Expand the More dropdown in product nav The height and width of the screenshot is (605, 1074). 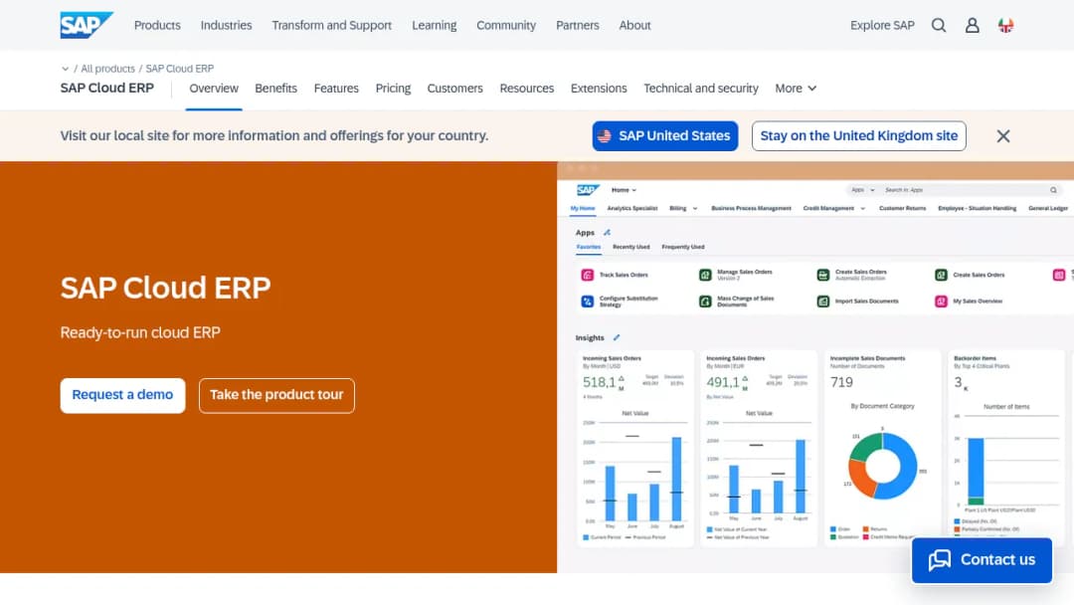(x=796, y=89)
